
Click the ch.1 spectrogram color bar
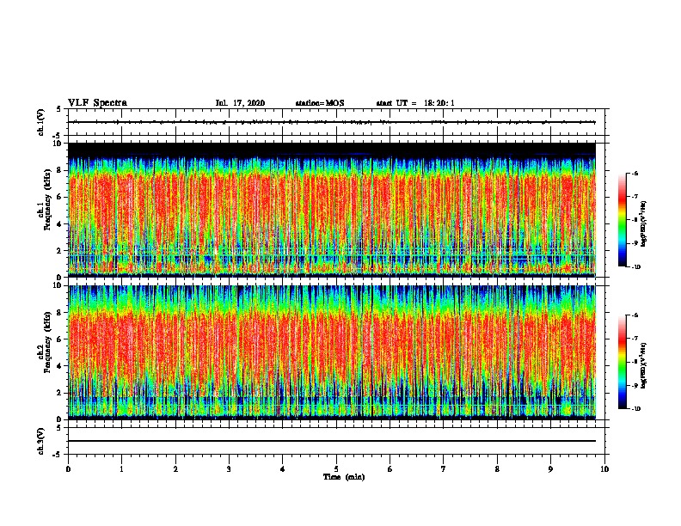622,220
